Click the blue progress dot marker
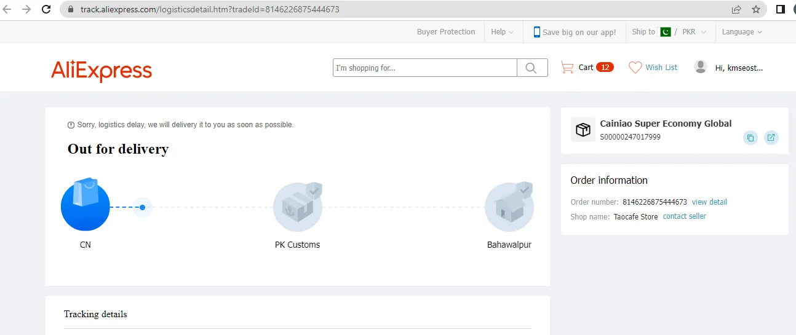The height and width of the screenshot is (335, 796). point(142,207)
